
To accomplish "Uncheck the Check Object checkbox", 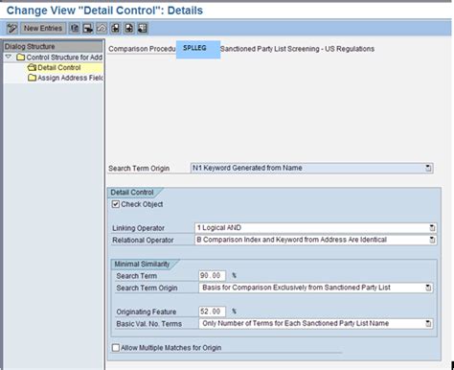I will [x=116, y=204].
